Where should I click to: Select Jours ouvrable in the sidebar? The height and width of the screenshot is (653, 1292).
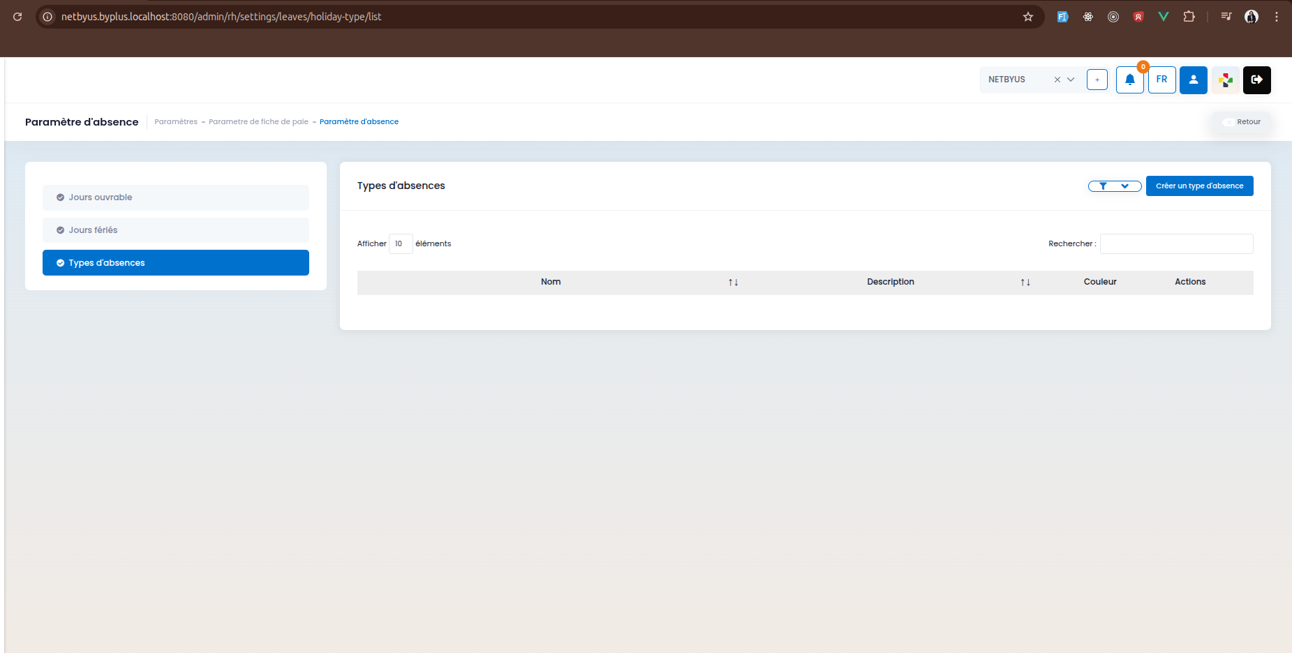click(175, 197)
